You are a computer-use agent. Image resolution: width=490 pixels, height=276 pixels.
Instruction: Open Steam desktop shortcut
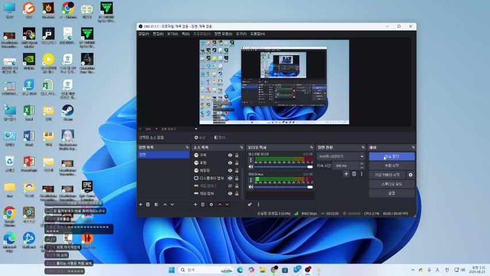coord(68,113)
